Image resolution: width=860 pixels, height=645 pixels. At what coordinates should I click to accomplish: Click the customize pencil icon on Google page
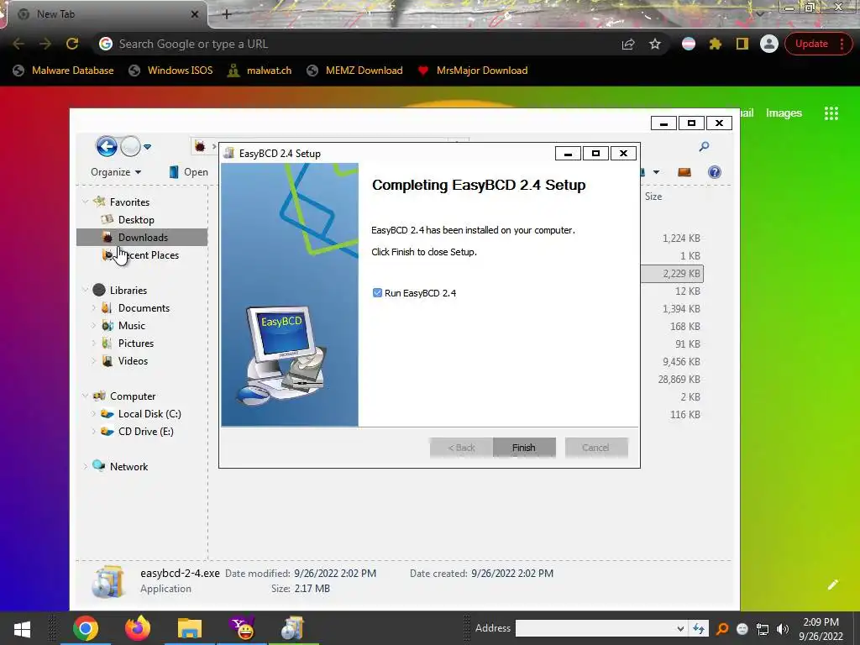(x=832, y=585)
